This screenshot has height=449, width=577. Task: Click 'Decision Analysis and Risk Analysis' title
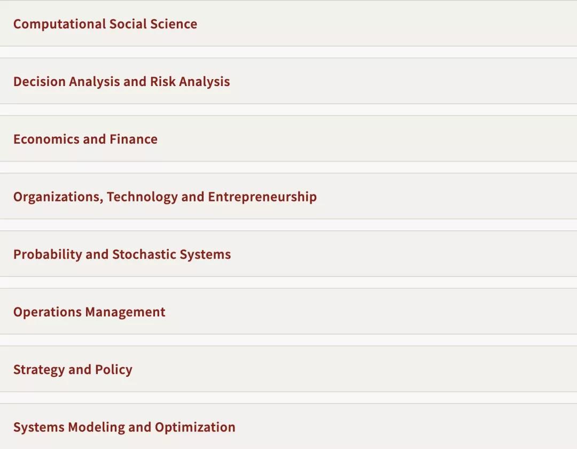[122, 82]
